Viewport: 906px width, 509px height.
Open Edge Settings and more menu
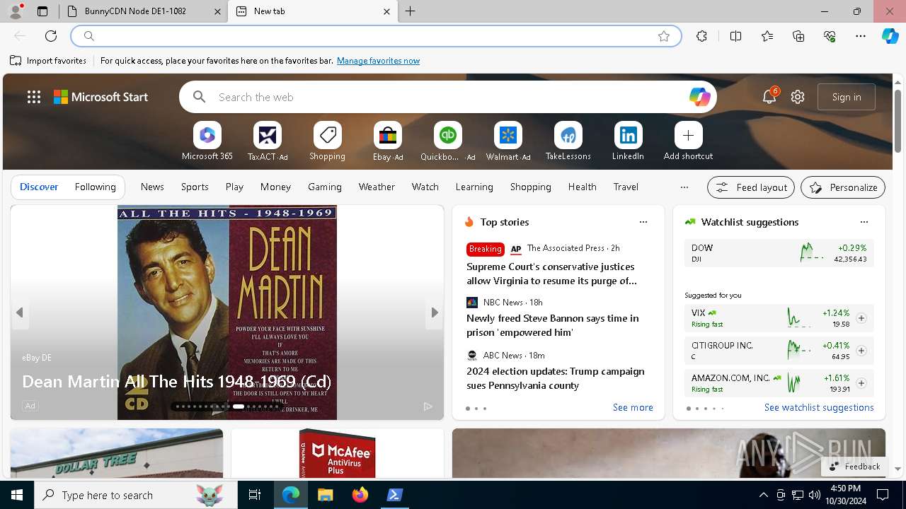pos(861,36)
